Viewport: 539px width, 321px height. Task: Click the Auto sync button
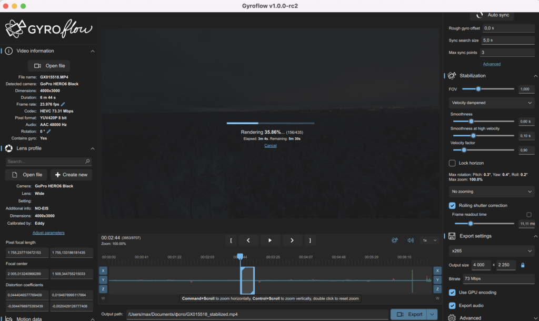(492, 15)
